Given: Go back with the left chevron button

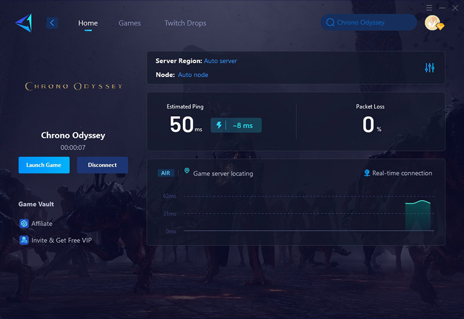Looking at the screenshot, I should (52, 23).
